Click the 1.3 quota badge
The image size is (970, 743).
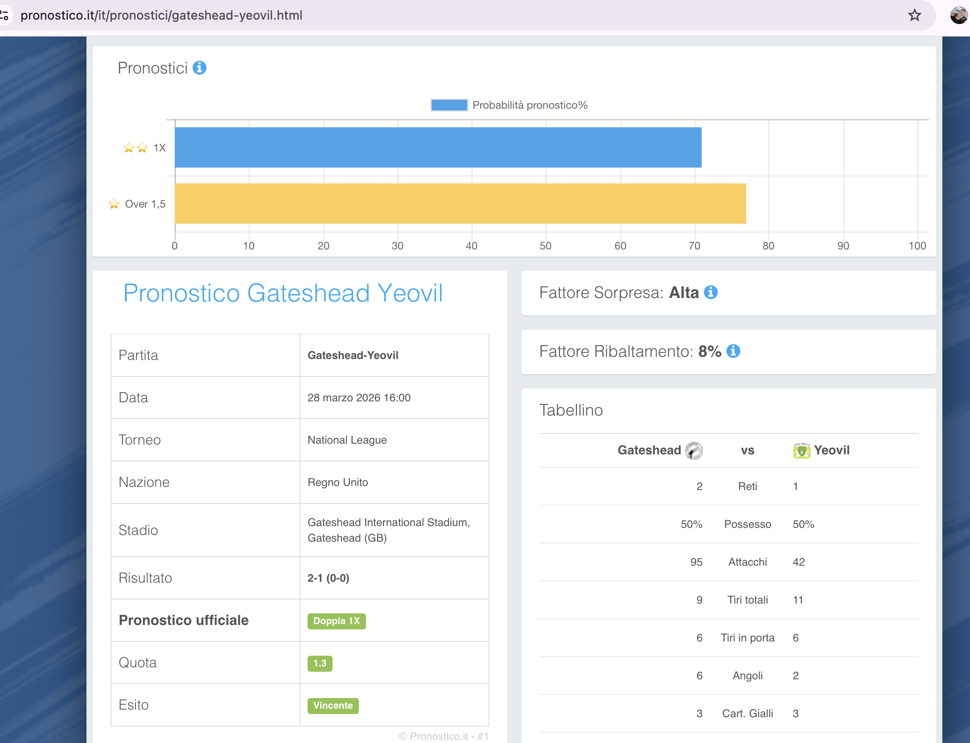coord(320,663)
